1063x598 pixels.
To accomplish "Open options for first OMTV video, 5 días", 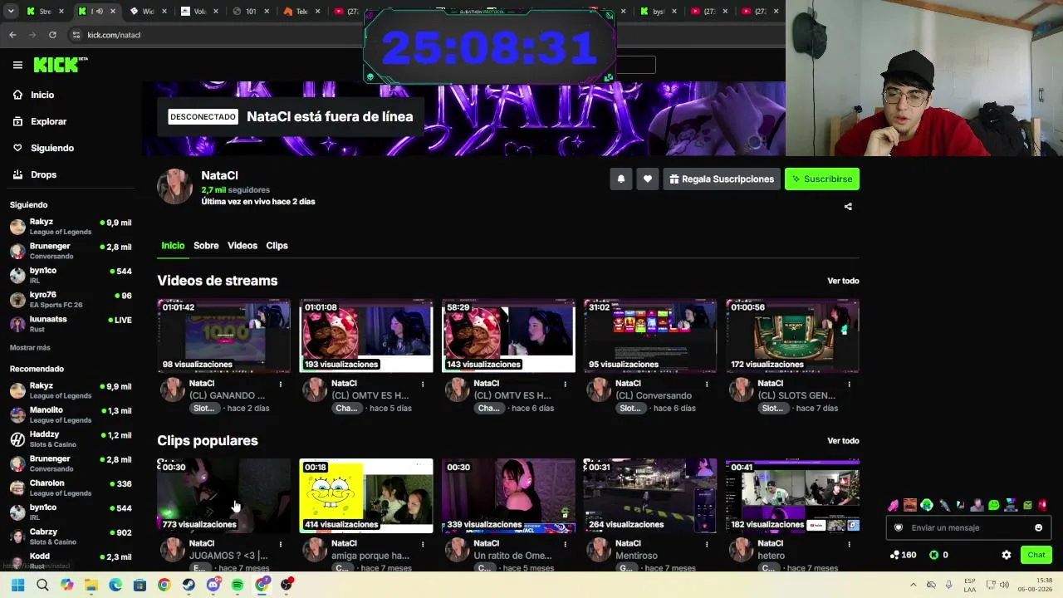I will click(x=423, y=384).
